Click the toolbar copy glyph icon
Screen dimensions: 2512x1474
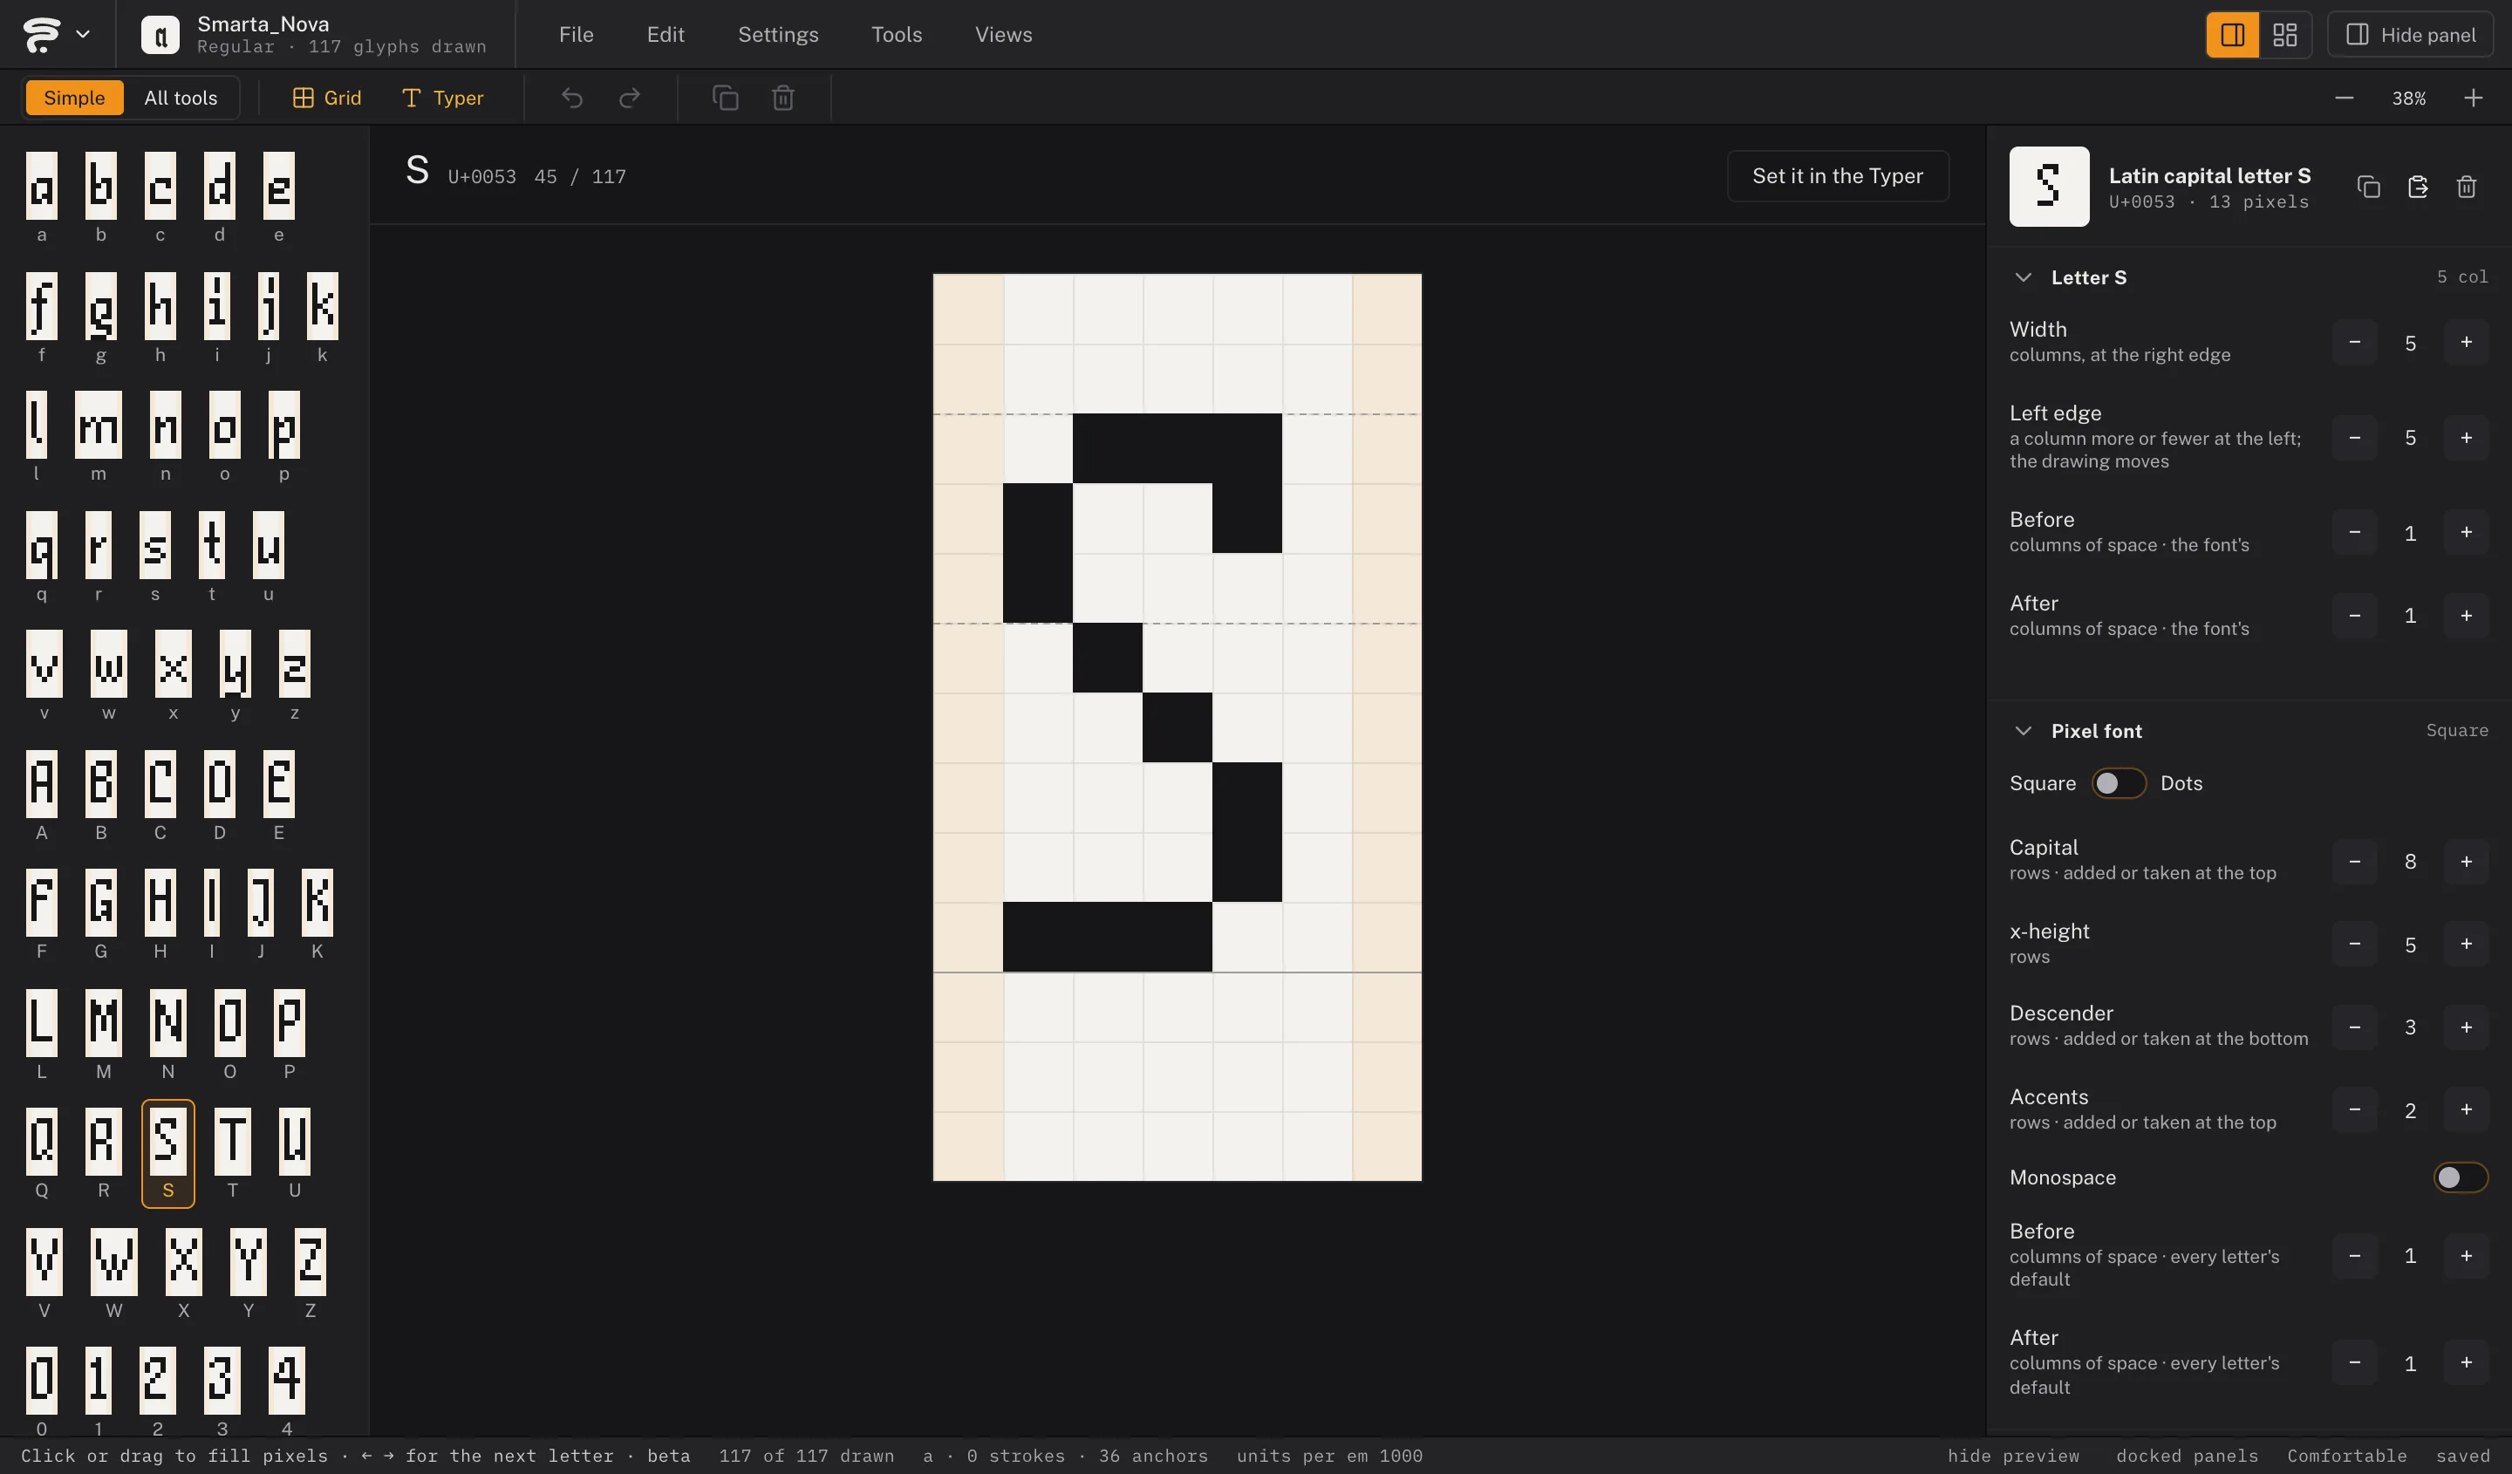726,98
